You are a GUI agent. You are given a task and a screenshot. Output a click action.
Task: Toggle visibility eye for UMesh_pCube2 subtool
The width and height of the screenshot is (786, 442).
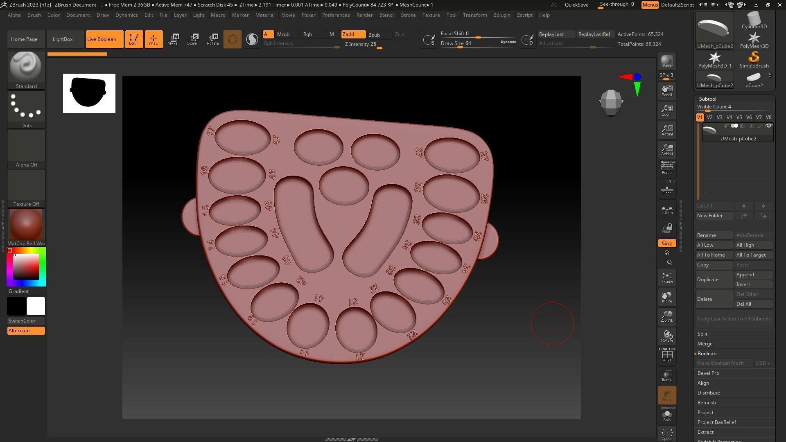point(768,126)
